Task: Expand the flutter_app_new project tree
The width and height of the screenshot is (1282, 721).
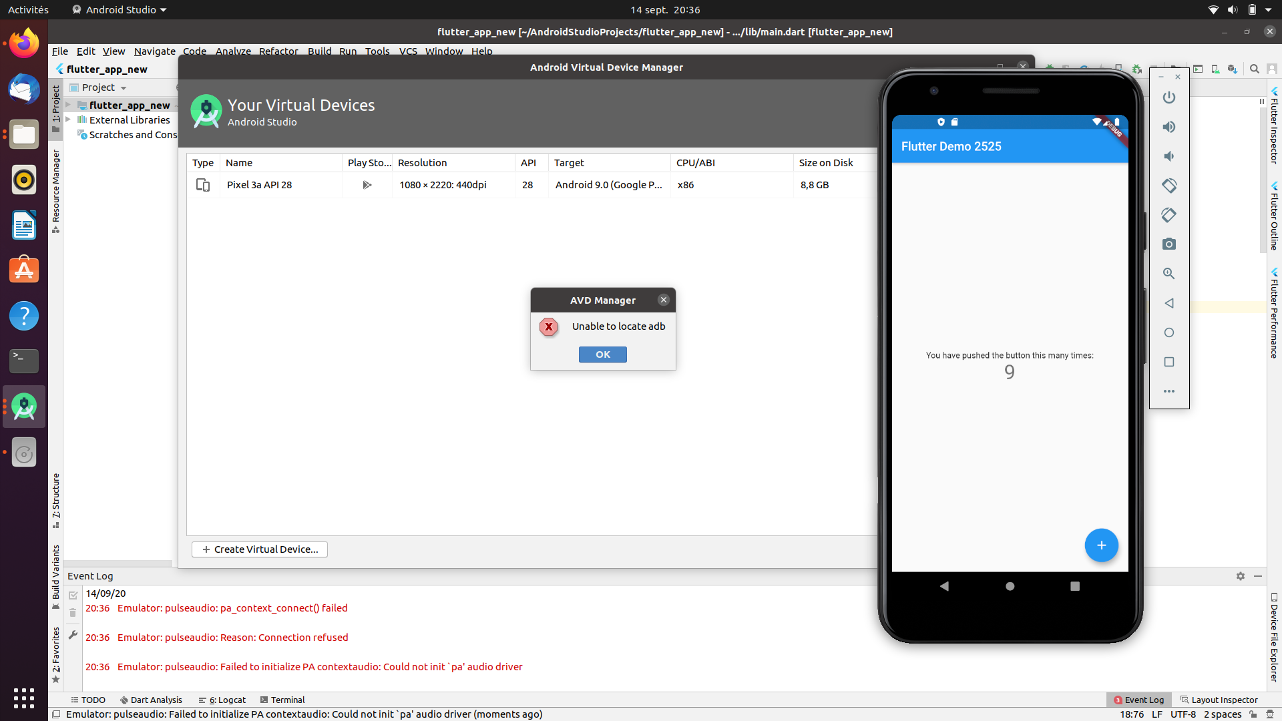Action: (x=70, y=105)
